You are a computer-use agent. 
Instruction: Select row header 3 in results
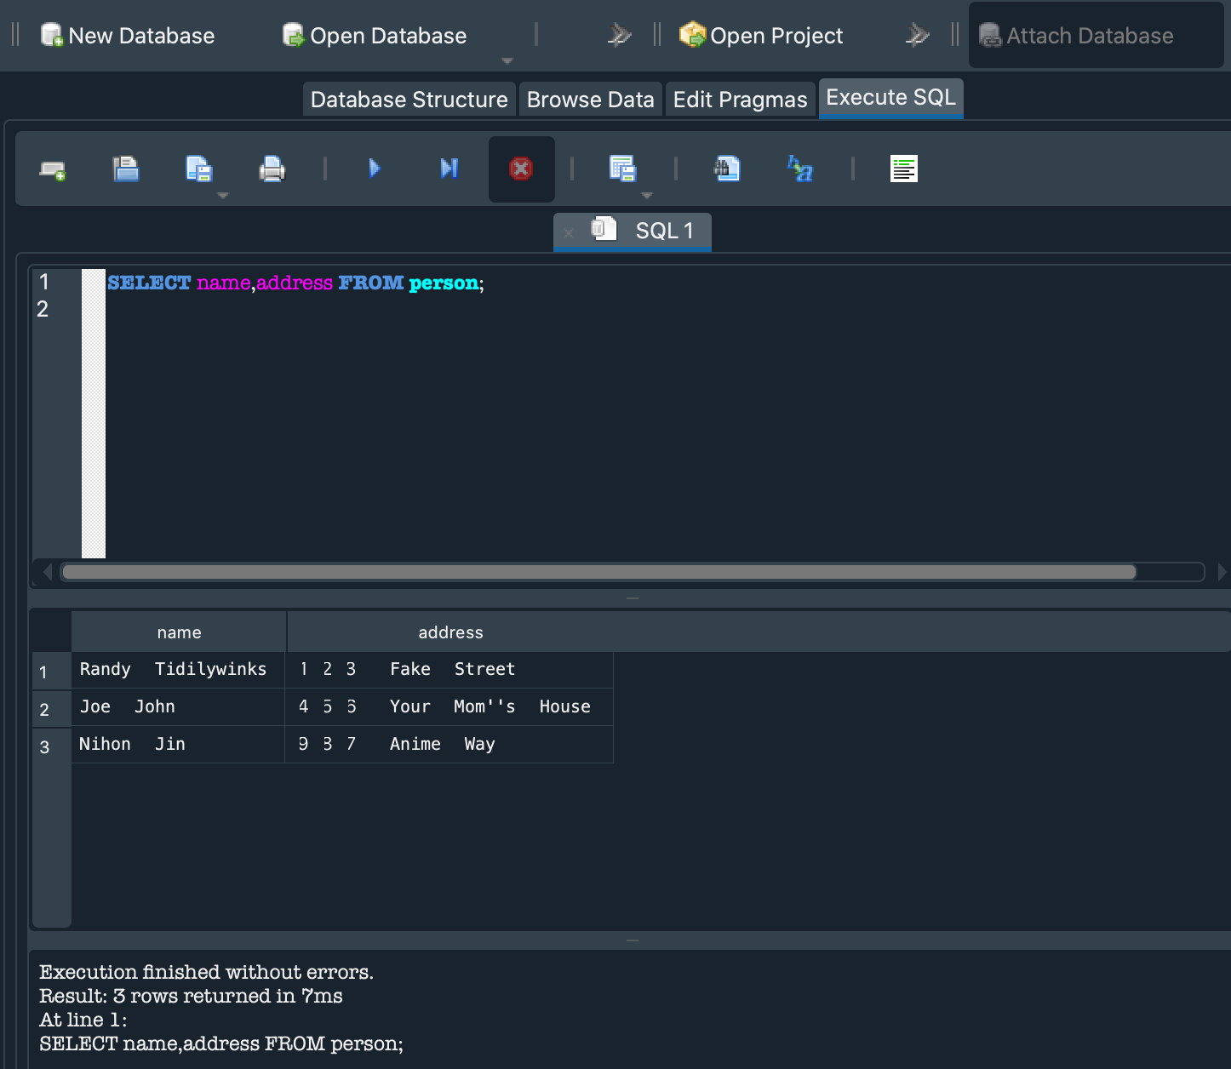click(x=51, y=747)
